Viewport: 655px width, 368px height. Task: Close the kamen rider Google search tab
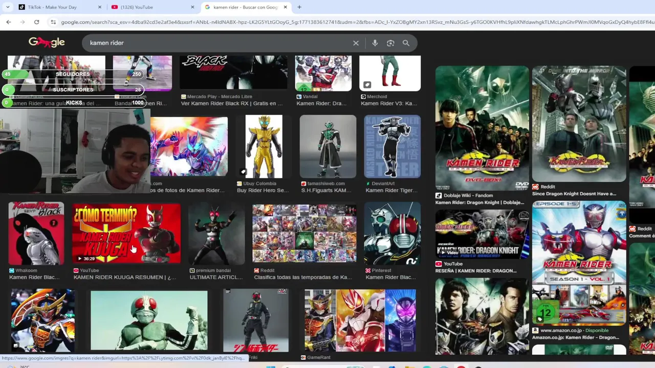[285, 7]
